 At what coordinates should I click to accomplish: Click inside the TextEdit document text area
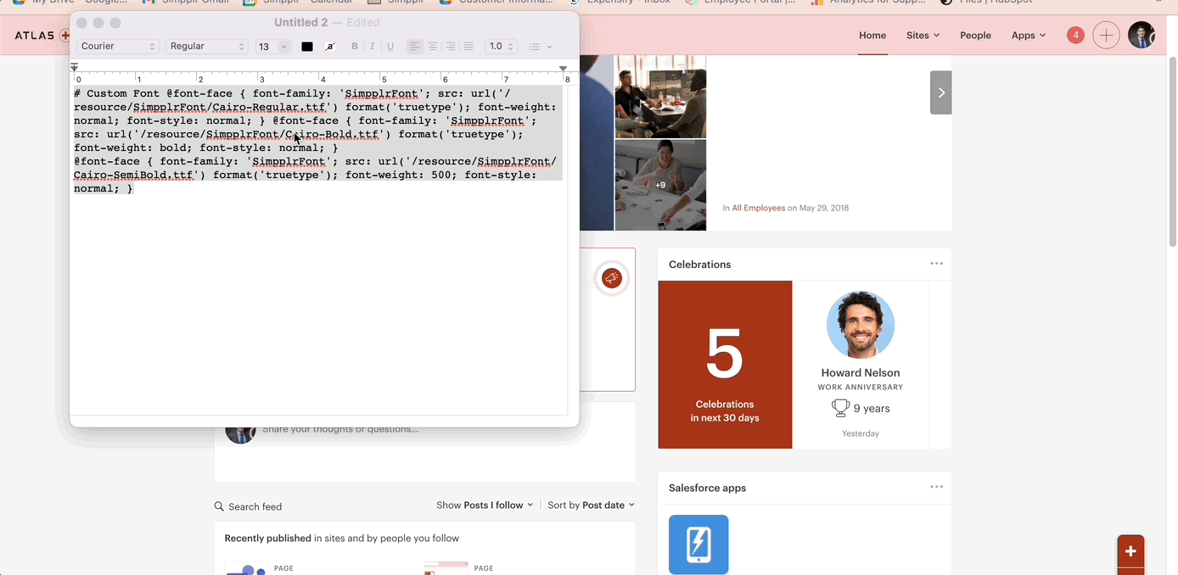318,250
